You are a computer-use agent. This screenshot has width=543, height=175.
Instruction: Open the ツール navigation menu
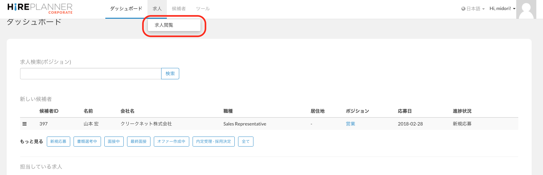[x=203, y=9]
